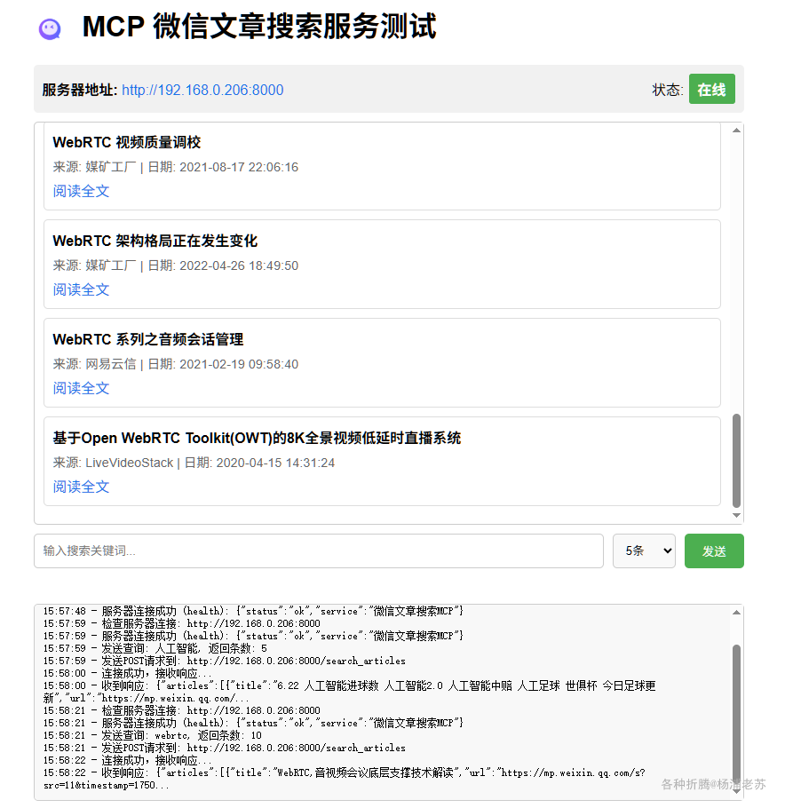Click results list scrollbar up arrow
The height and width of the screenshot is (808, 785).
click(x=736, y=131)
